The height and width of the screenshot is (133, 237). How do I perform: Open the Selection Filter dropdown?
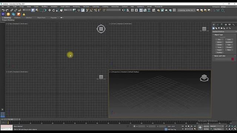(x=26, y=10)
